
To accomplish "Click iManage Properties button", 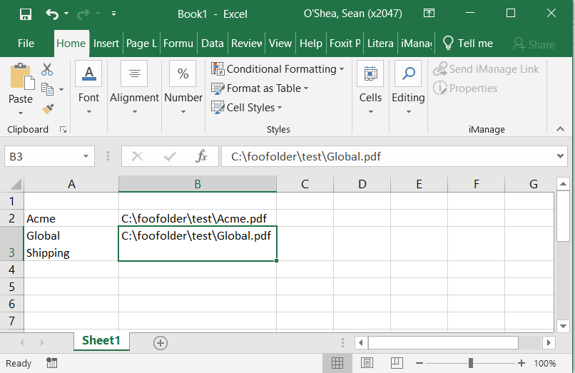I will pyautogui.click(x=465, y=88).
